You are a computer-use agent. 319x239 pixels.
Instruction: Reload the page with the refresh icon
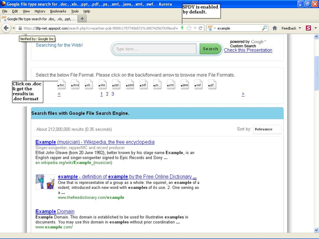pyautogui.click(x=201, y=28)
